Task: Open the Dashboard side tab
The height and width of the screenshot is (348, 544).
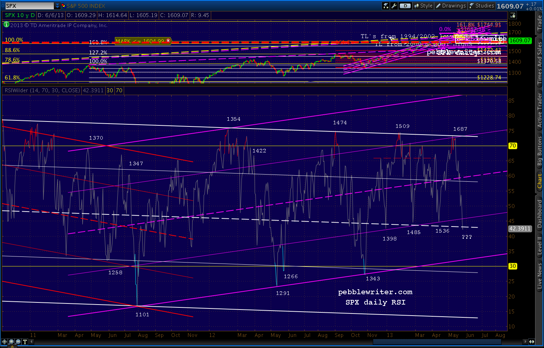Action: pos(540,214)
